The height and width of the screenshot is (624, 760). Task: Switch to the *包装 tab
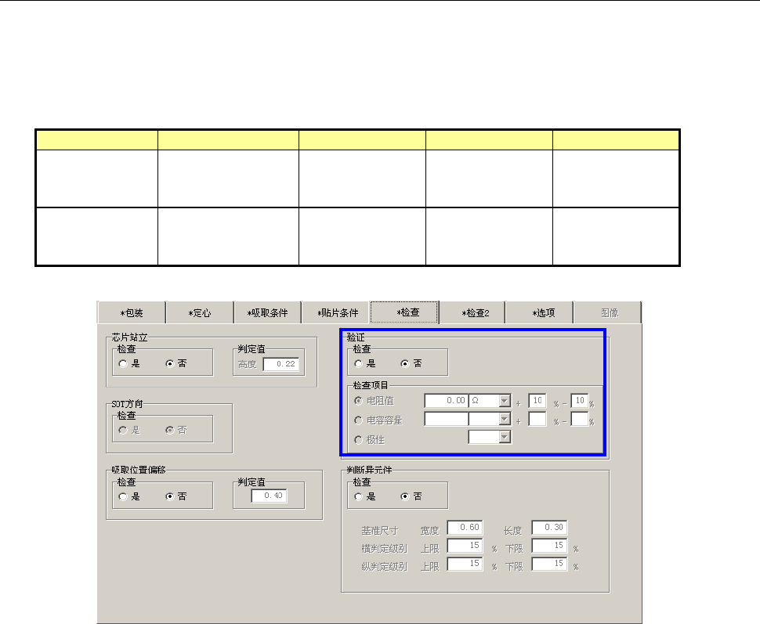pyautogui.click(x=132, y=312)
